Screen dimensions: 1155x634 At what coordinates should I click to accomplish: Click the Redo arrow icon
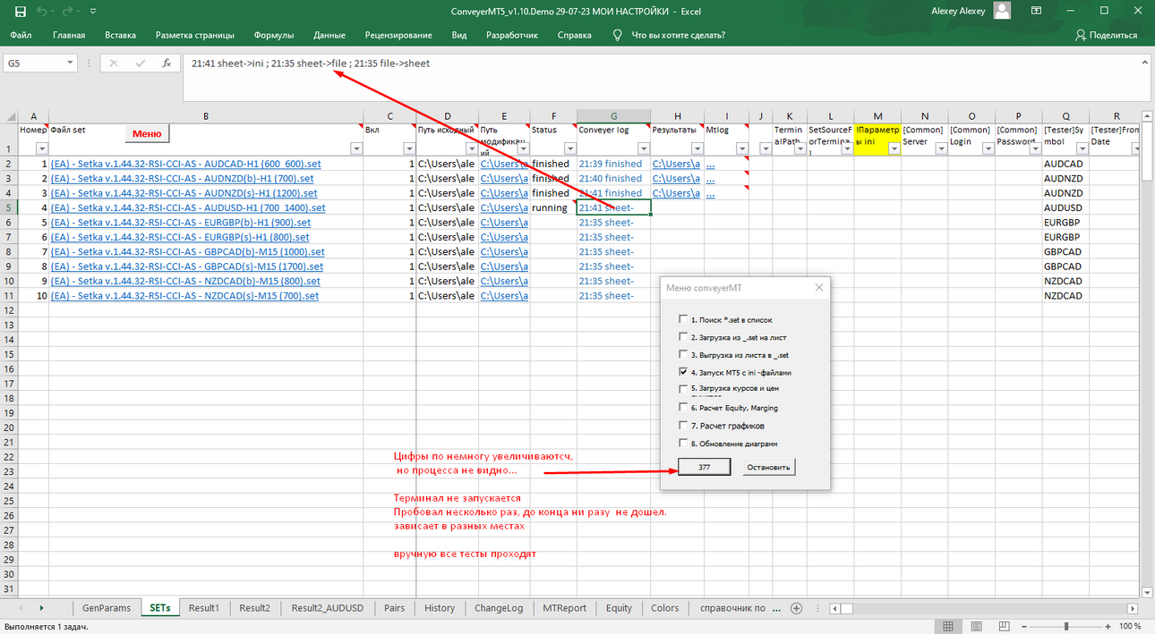coord(69,12)
